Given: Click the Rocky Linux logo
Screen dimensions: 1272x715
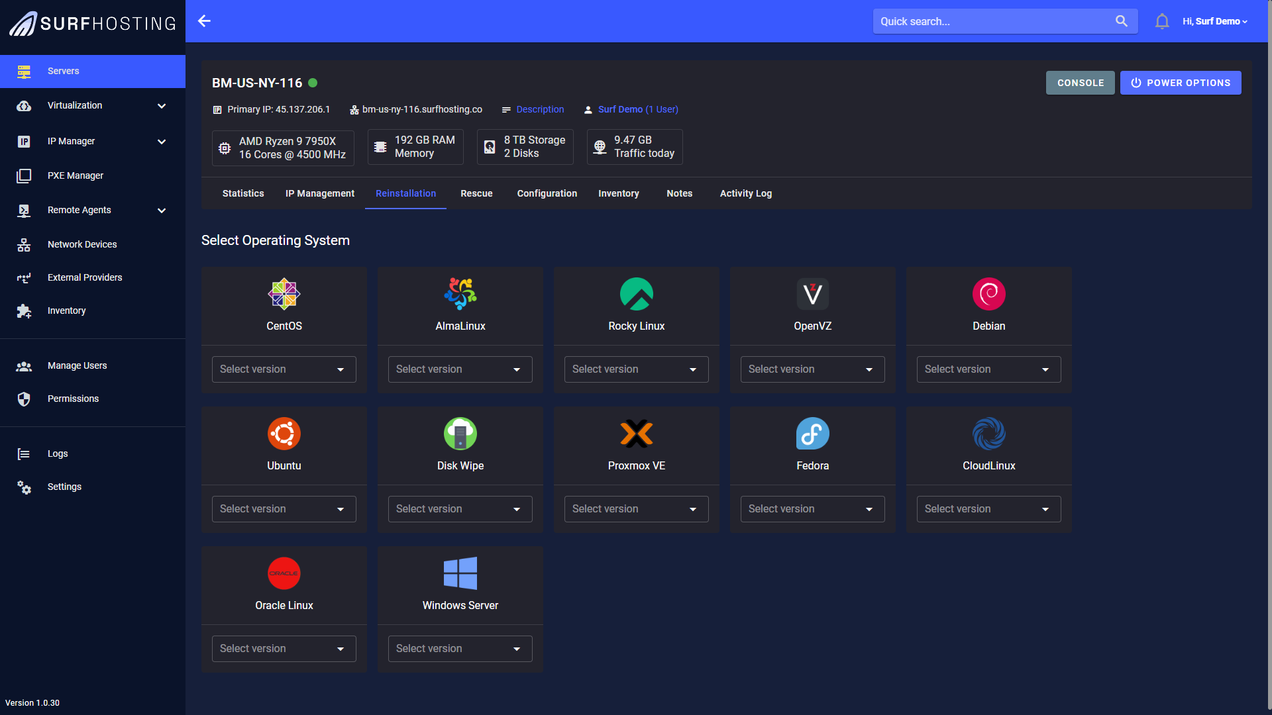Looking at the screenshot, I should click(x=637, y=294).
